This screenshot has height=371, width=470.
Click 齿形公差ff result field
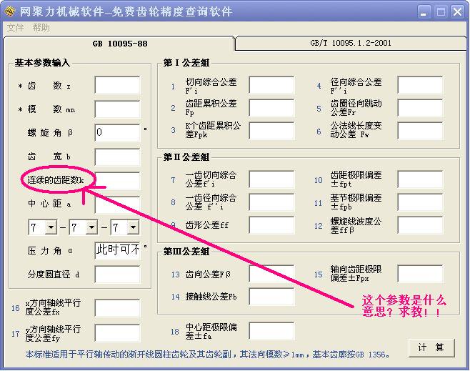click(271, 225)
